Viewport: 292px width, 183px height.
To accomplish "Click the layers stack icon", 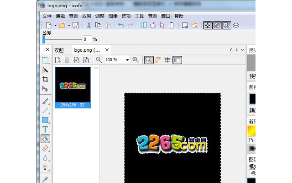I will point(236,25).
